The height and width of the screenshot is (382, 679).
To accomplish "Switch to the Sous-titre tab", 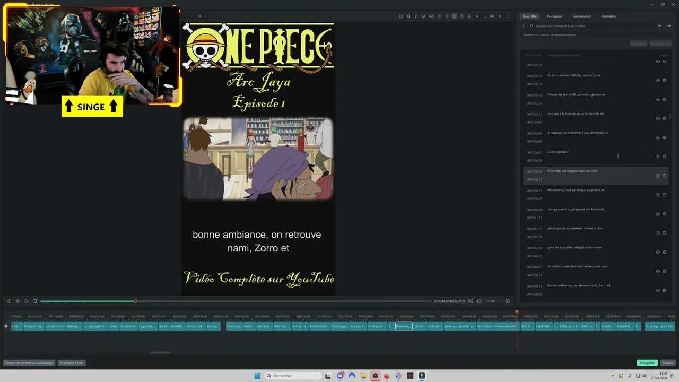I will (529, 16).
